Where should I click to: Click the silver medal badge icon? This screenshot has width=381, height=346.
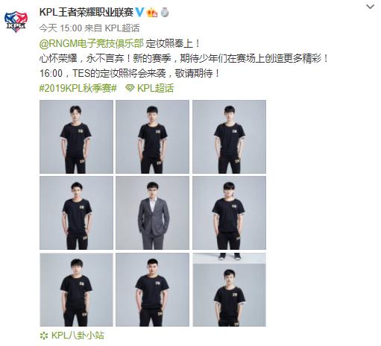click(165, 12)
